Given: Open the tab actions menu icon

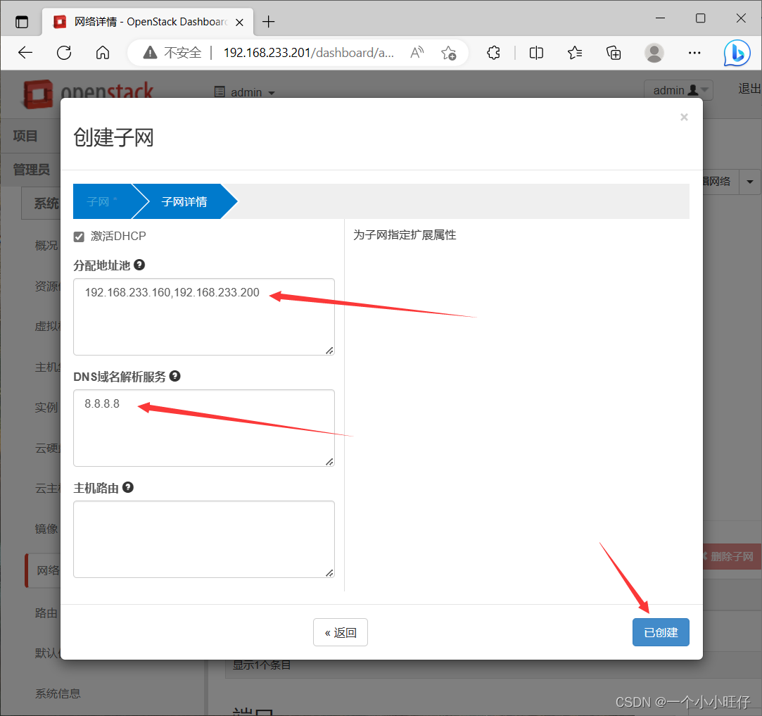Looking at the screenshot, I should click(x=22, y=22).
